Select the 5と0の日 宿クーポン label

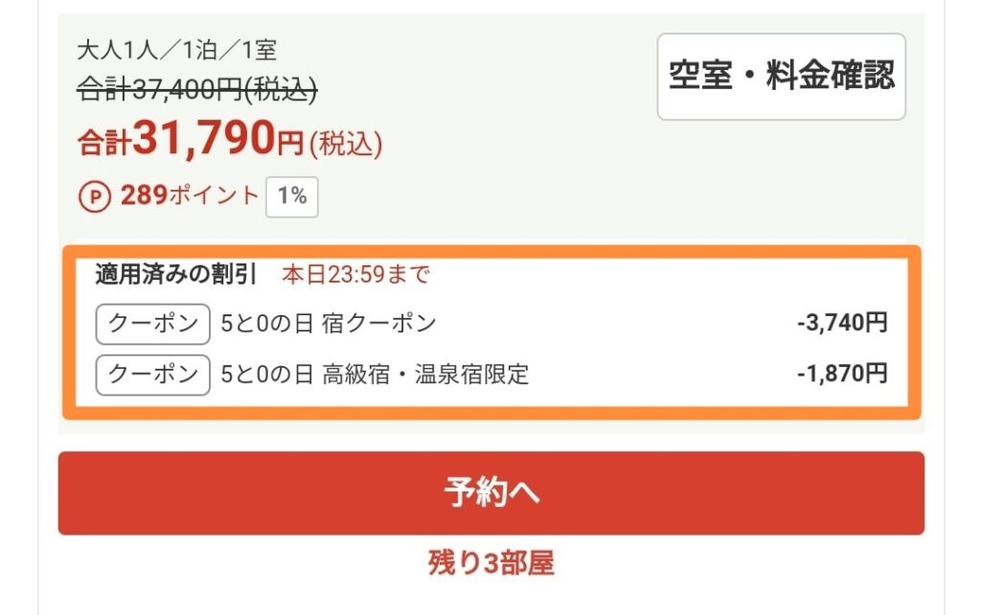pyautogui.click(x=328, y=324)
